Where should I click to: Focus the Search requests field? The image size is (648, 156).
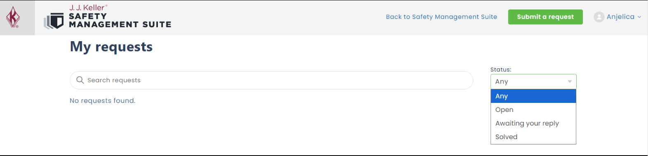tap(271, 80)
